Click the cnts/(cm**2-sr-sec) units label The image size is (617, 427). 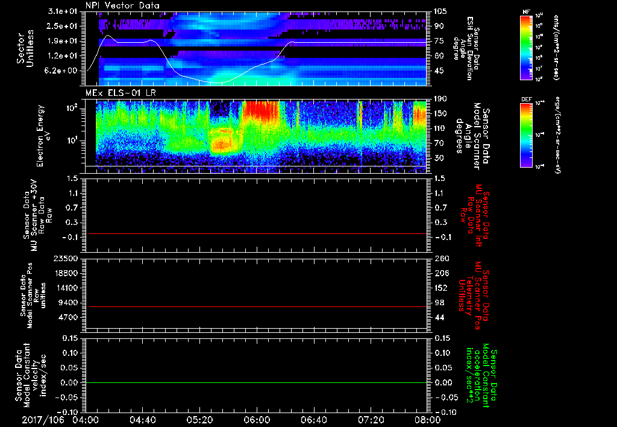click(556, 47)
